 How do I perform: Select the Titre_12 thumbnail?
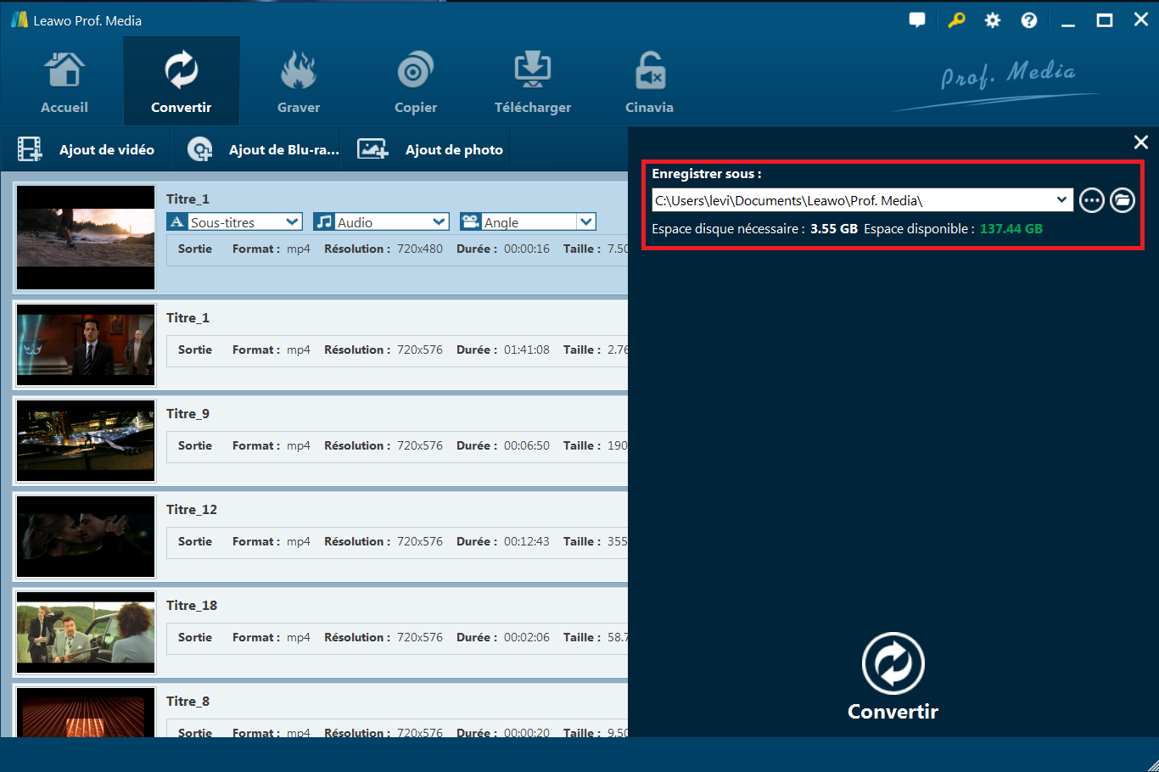click(x=86, y=536)
